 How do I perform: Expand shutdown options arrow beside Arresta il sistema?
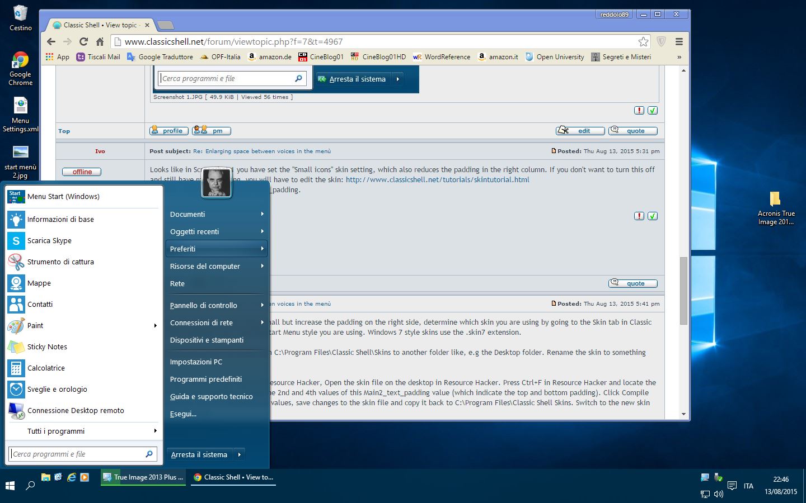click(239, 454)
